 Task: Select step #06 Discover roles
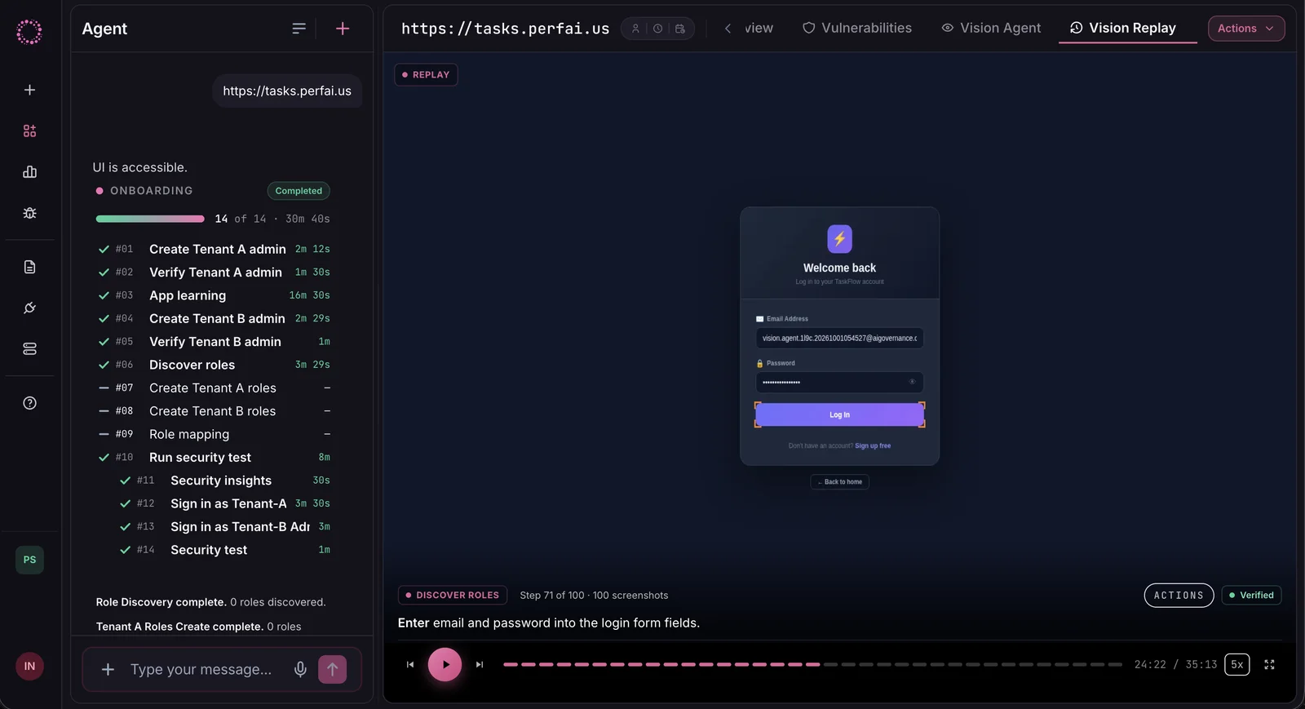[214, 365]
